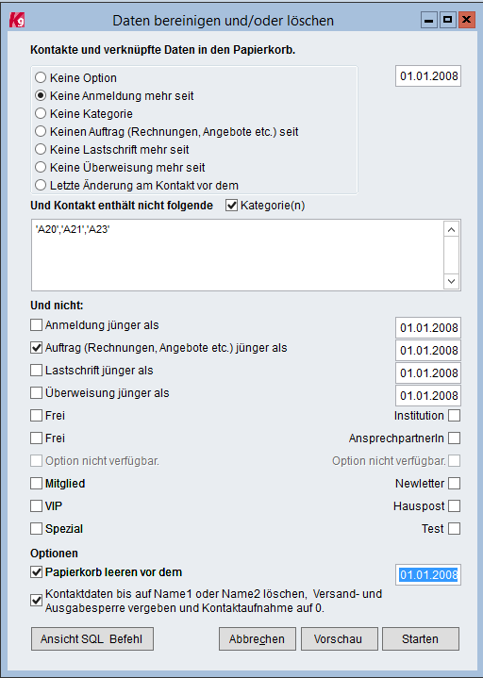483x678 pixels.
Task: Toggle 'Papierkorb leeren vor dem' checkbox
Action: coord(37,572)
